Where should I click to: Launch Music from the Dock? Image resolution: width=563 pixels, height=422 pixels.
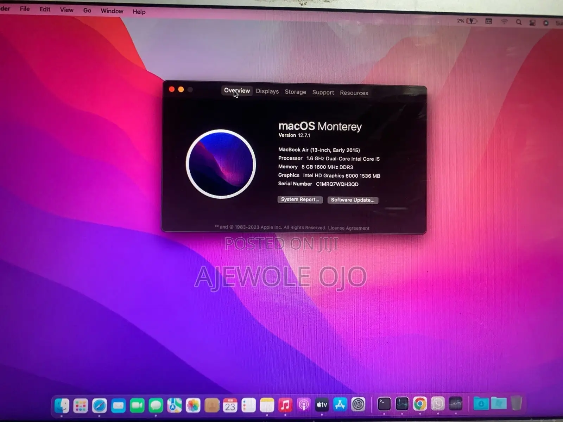tap(285, 405)
